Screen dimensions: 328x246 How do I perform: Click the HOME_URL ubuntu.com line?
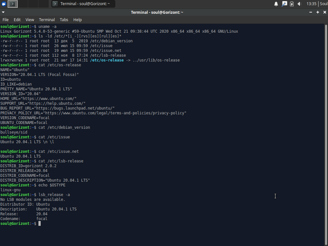coord(38,99)
